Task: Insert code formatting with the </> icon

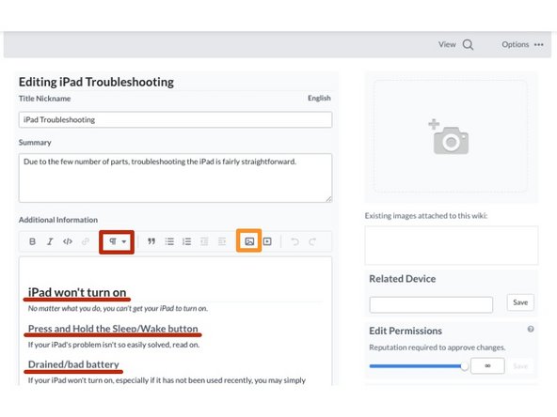Action: click(68, 241)
